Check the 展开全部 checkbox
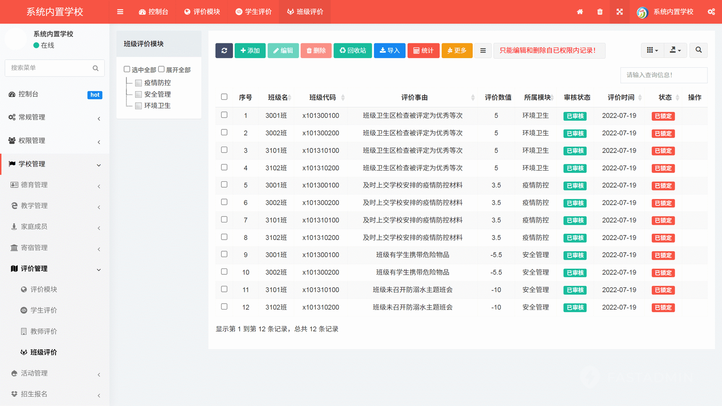Image resolution: width=722 pixels, height=406 pixels. coord(162,69)
